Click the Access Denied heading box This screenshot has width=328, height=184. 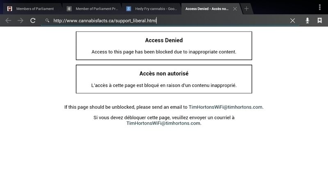(164, 46)
